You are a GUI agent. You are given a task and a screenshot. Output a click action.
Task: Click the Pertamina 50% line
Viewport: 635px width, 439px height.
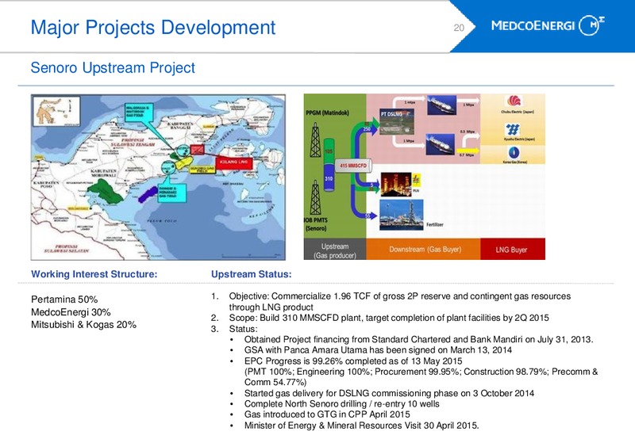pyautogui.click(x=64, y=300)
